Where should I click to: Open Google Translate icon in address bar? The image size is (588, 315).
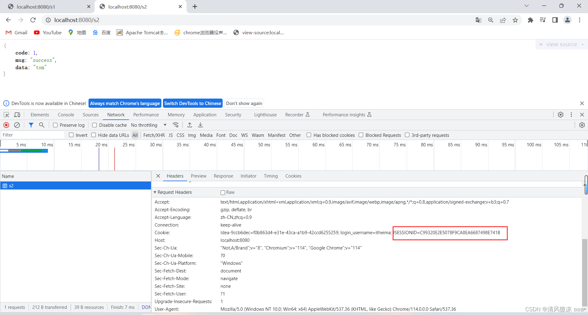click(x=478, y=20)
